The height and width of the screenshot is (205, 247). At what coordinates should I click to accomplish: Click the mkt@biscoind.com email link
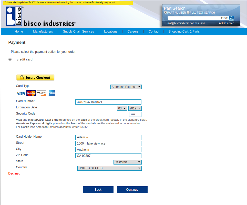pyautogui.click(x=178, y=23)
